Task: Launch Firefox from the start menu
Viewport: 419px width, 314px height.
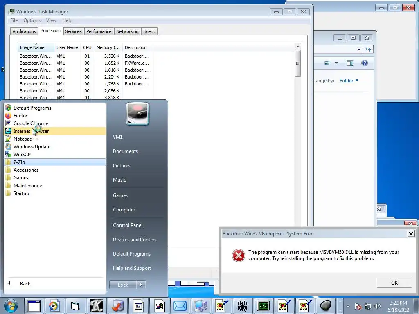Action: (55, 116)
